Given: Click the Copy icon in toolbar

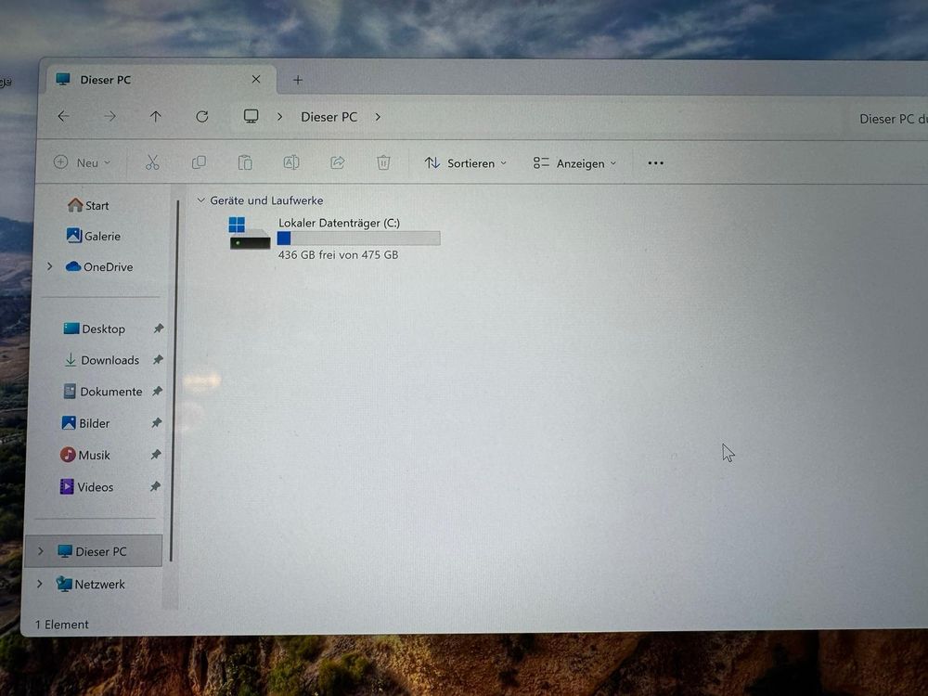Looking at the screenshot, I should point(199,162).
